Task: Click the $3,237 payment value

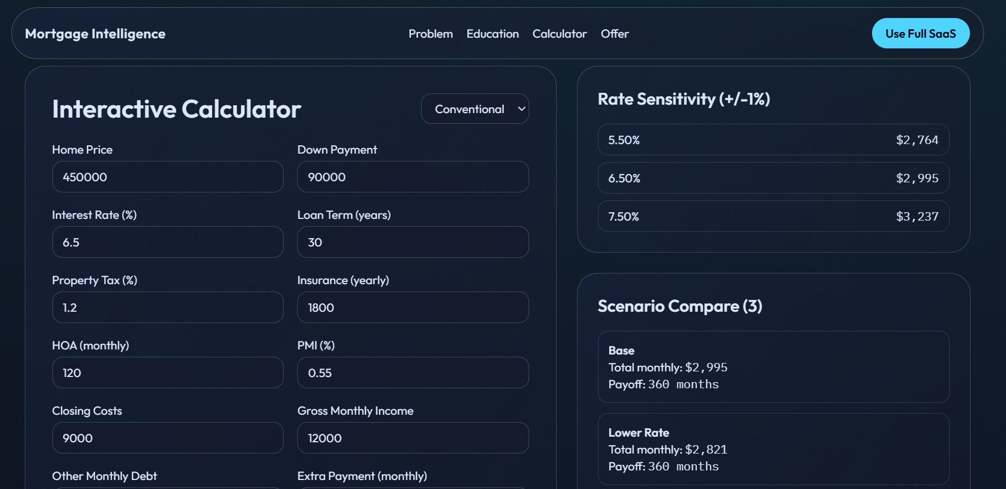Action: 917,216
